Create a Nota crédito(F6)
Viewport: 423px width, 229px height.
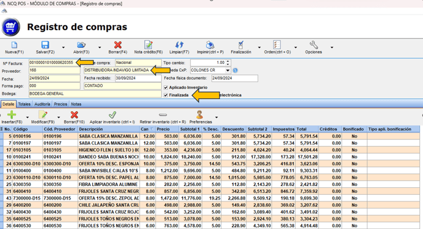point(148,48)
